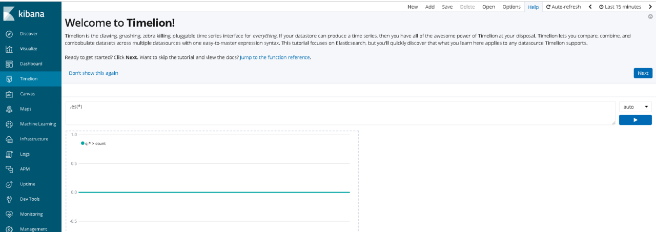
Task: Open the APM icon
Action: point(9,169)
